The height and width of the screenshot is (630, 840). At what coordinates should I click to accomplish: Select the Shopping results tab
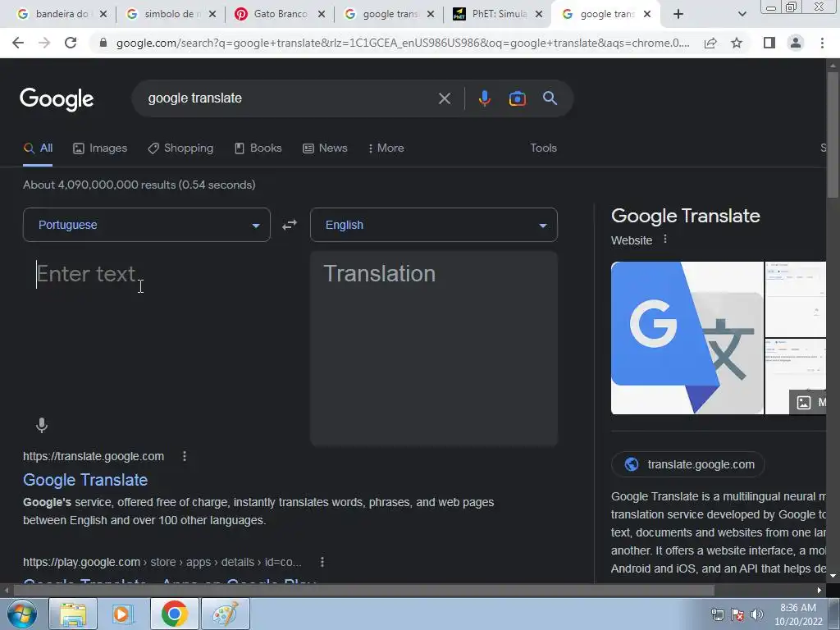point(180,148)
